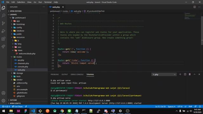Expand the NPM SCRIPTS section
This screenshot has height=114, width=203.
[x=28, y=103]
